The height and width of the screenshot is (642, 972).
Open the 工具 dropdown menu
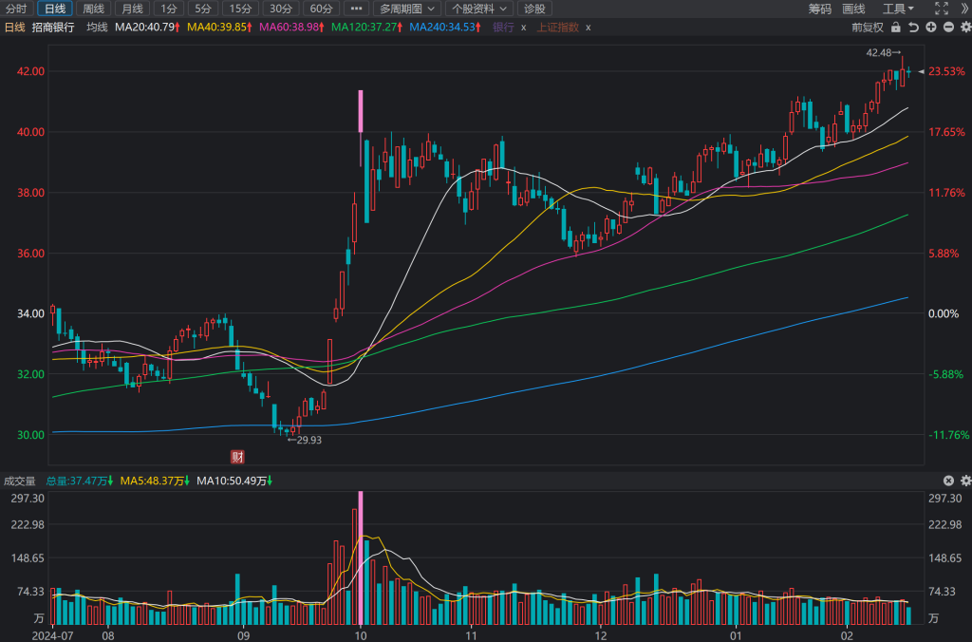[898, 9]
